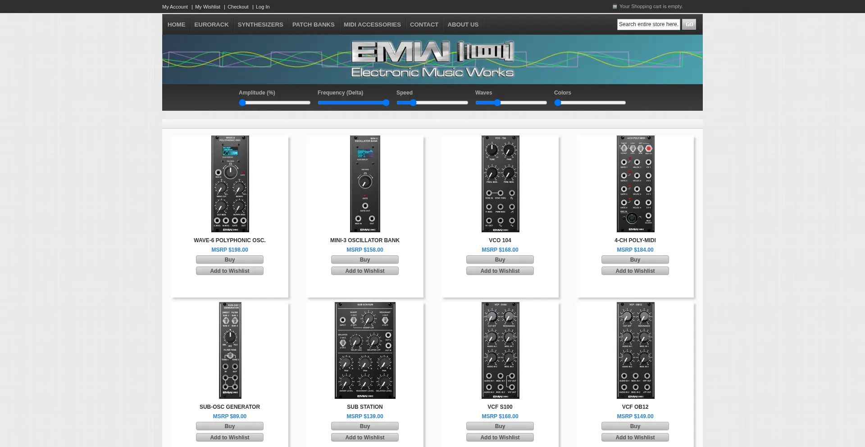Image resolution: width=865 pixels, height=447 pixels.
Task: Click the MSRP $158.00 price
Action: [365, 250]
